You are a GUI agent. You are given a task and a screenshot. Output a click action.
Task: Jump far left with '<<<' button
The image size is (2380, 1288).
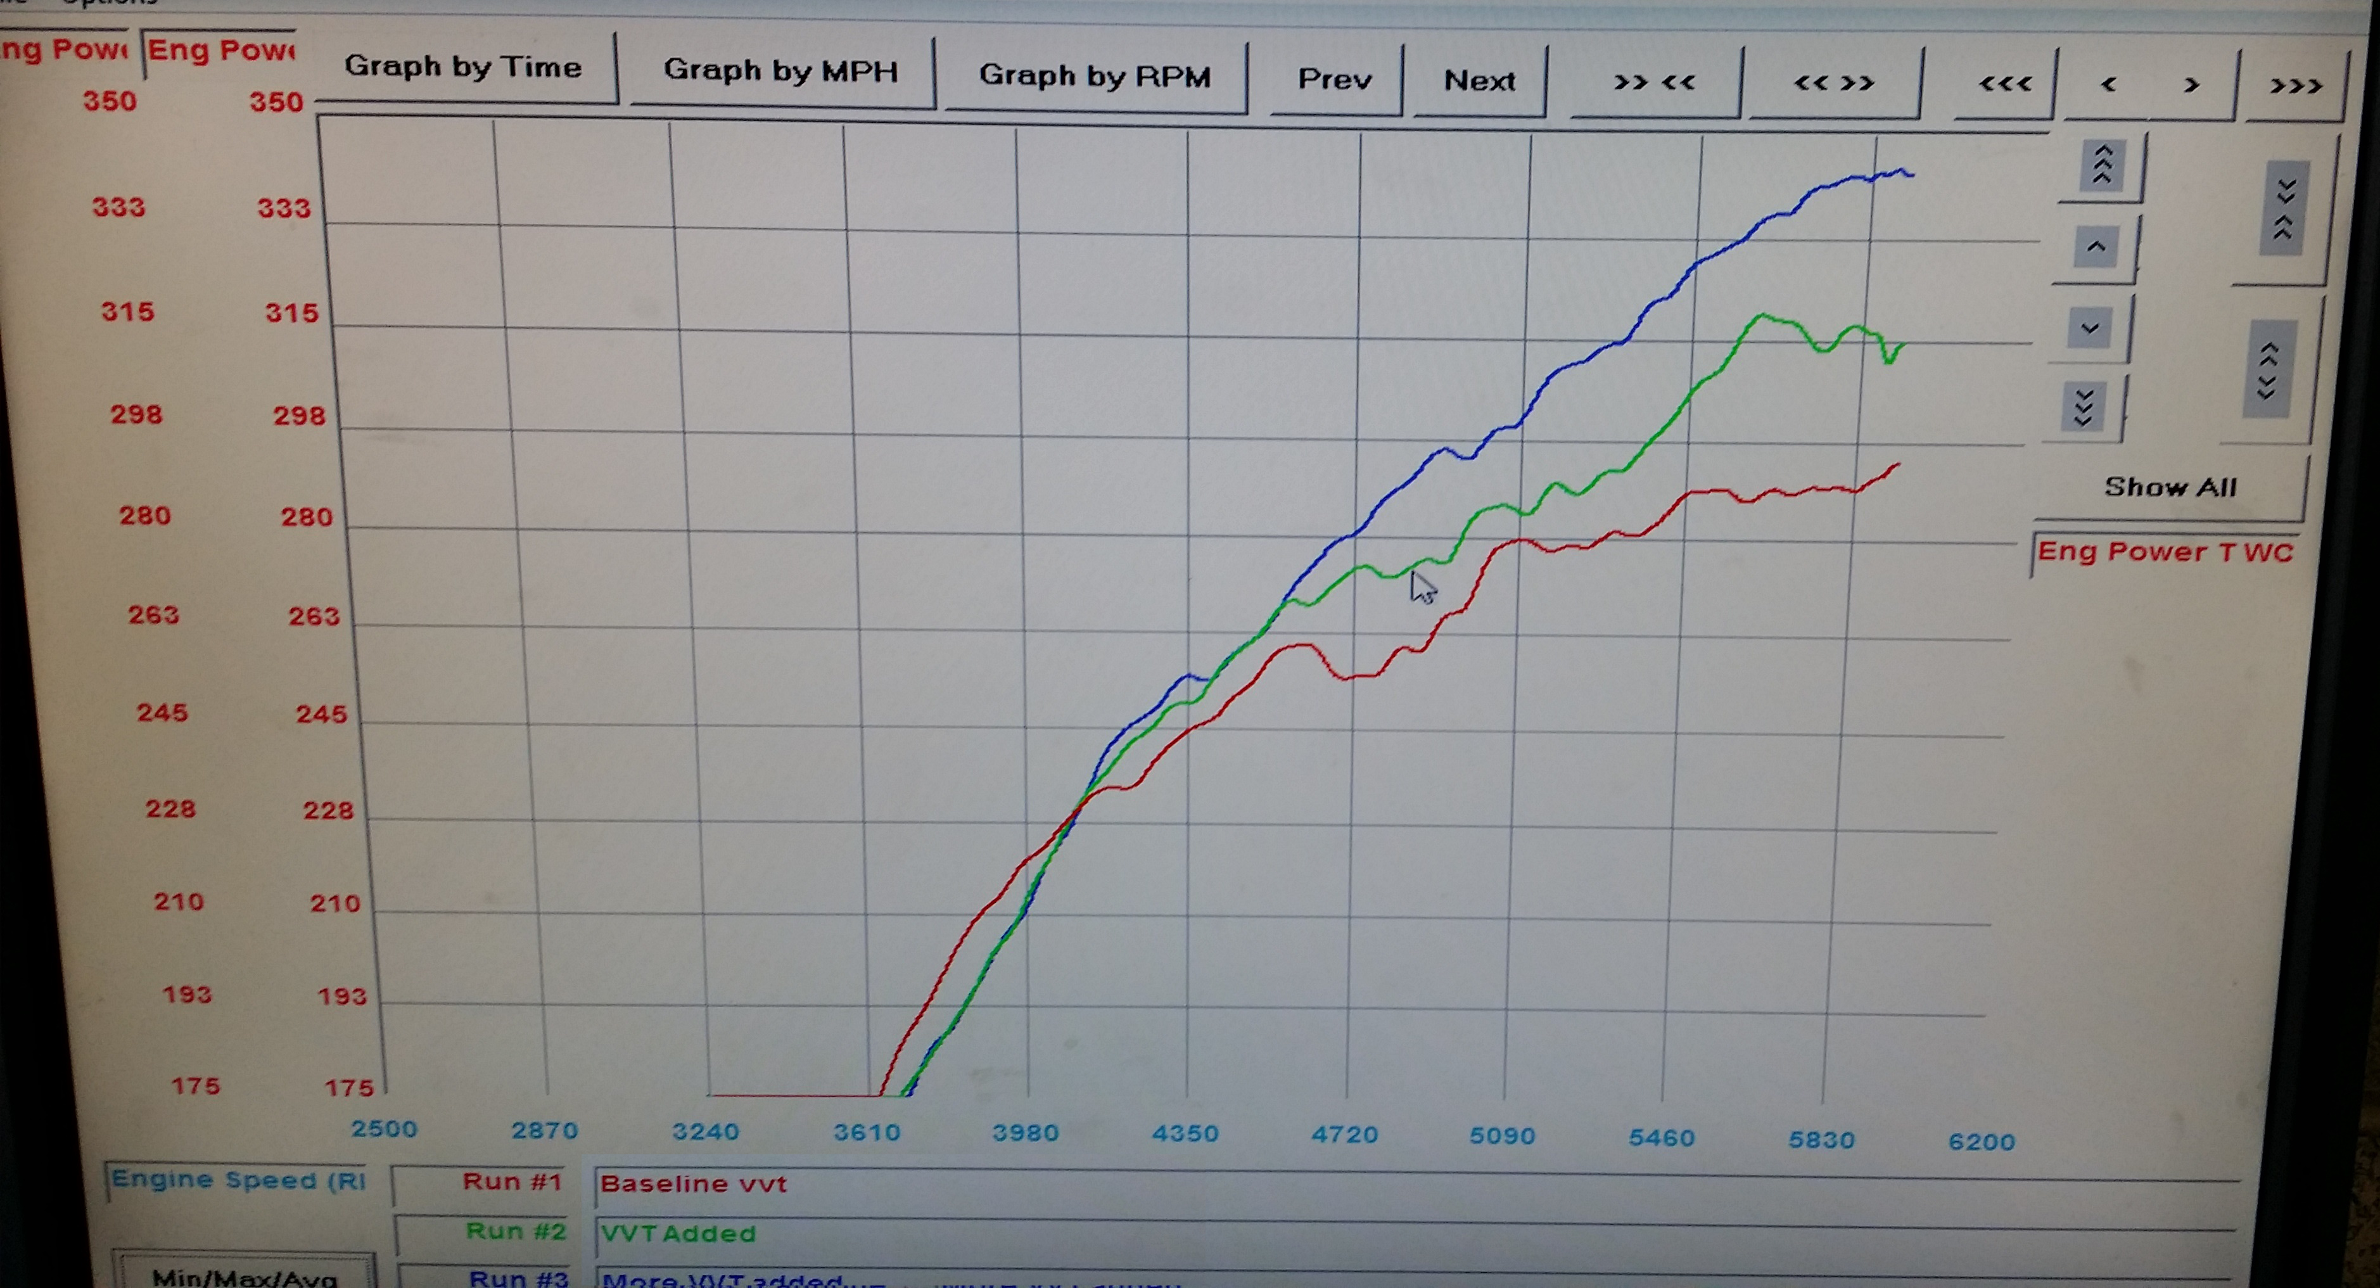[2004, 85]
